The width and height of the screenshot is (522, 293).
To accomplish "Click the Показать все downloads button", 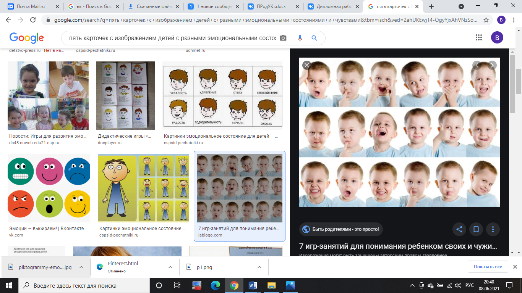I will (488, 267).
